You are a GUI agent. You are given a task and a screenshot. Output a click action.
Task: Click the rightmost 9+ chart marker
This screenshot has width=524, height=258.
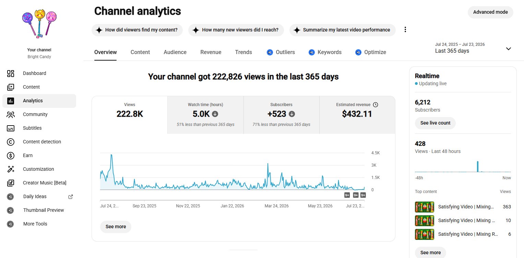(363, 195)
